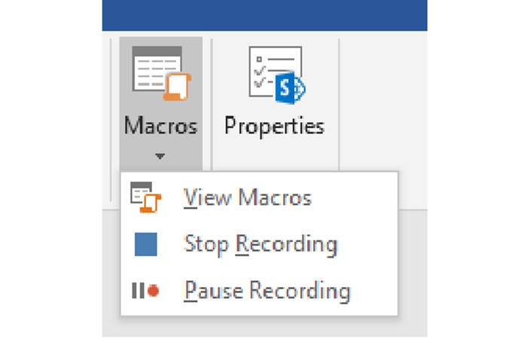Click the blue title bar
527x339 pixels.
pyautogui.click(x=263, y=15)
